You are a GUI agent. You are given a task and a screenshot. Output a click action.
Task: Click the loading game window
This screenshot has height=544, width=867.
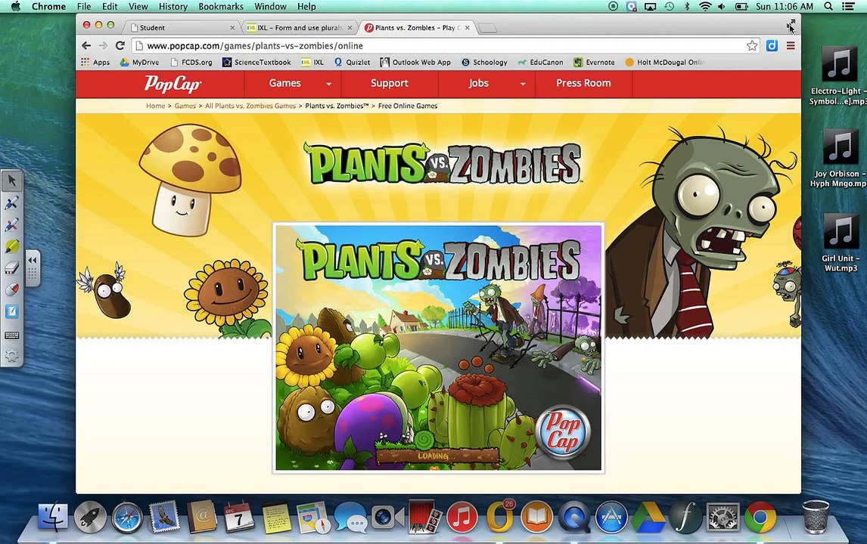[x=439, y=348]
